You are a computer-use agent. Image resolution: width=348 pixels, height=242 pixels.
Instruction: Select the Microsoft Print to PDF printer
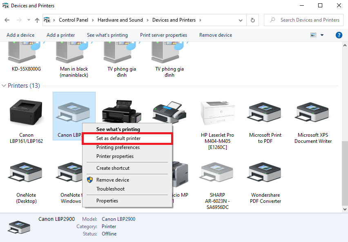(x=265, y=112)
